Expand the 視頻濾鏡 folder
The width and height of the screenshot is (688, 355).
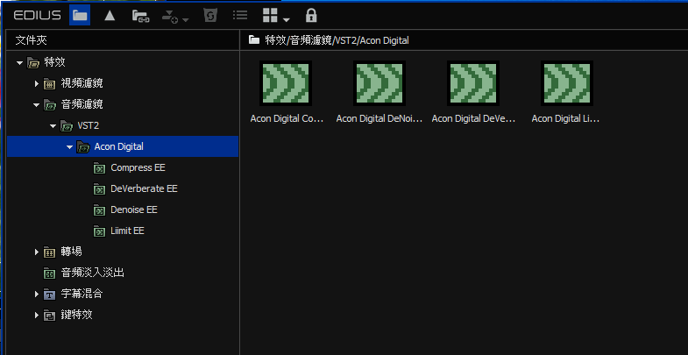tap(37, 83)
